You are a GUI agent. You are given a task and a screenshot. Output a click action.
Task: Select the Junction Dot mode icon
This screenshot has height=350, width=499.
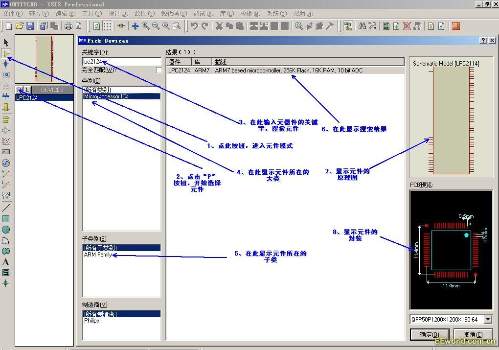coord(6,64)
